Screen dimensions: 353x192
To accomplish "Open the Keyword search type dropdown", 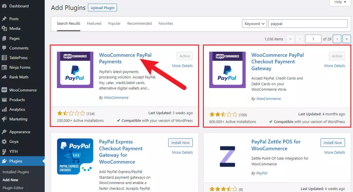I will (254, 24).
